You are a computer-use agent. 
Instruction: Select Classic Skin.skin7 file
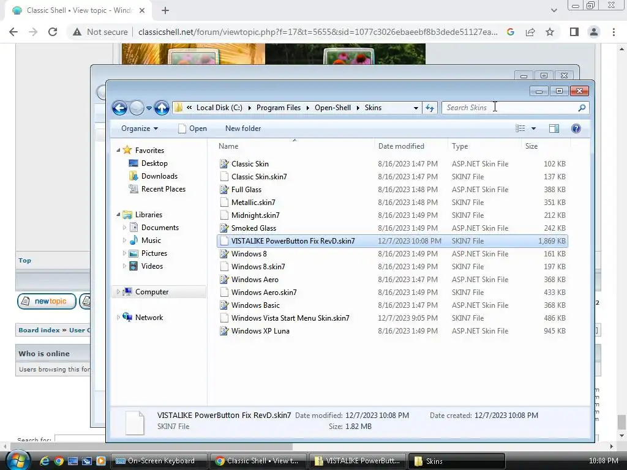(259, 177)
